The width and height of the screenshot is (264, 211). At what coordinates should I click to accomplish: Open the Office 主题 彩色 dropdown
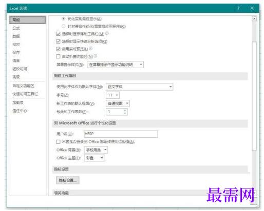pyautogui.click(x=94, y=158)
